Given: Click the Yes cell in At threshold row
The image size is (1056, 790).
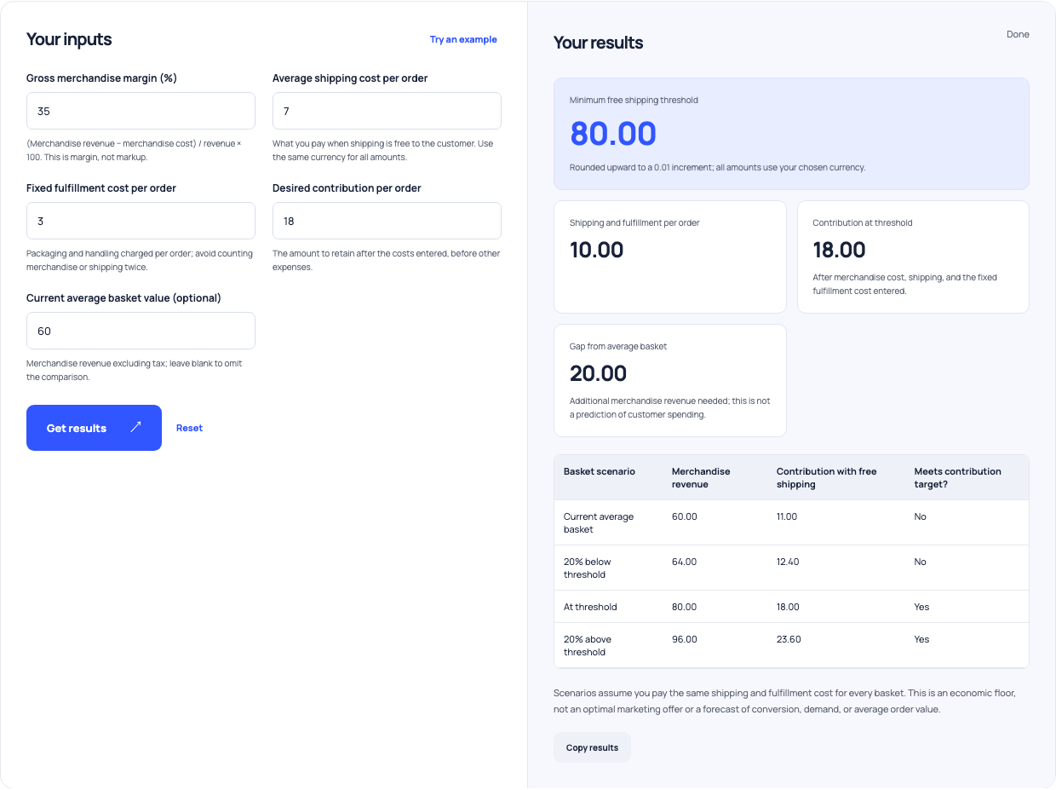Looking at the screenshot, I should (x=921, y=607).
